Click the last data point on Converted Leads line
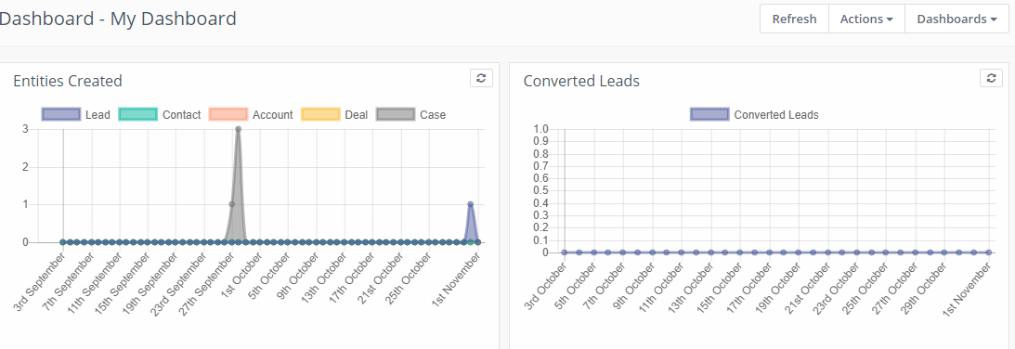The image size is (1015, 349). pyautogui.click(x=988, y=252)
